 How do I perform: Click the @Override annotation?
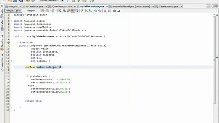[26, 42]
